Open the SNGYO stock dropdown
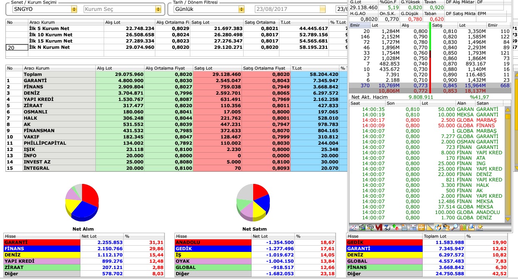This screenshot has height=279, width=518. (74, 9)
